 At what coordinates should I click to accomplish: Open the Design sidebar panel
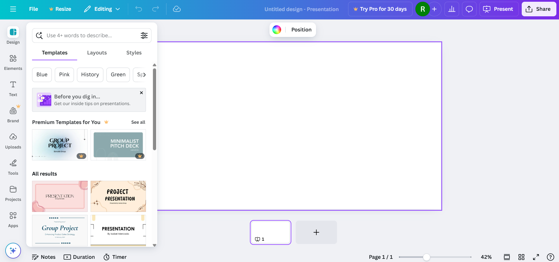pos(13,36)
